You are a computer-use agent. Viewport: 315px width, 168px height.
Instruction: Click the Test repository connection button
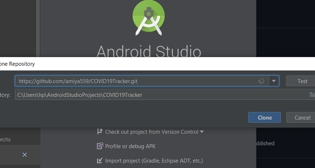coord(302,81)
